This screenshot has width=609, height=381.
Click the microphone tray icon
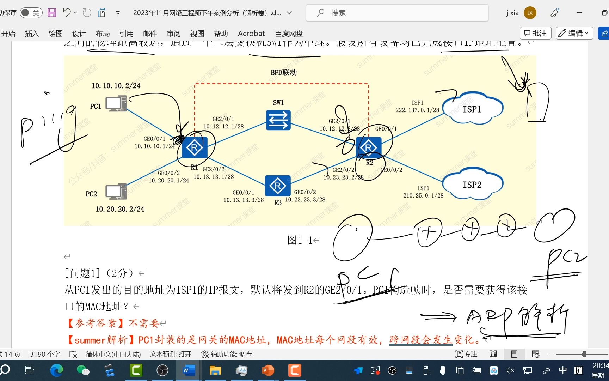pyautogui.click(x=443, y=370)
